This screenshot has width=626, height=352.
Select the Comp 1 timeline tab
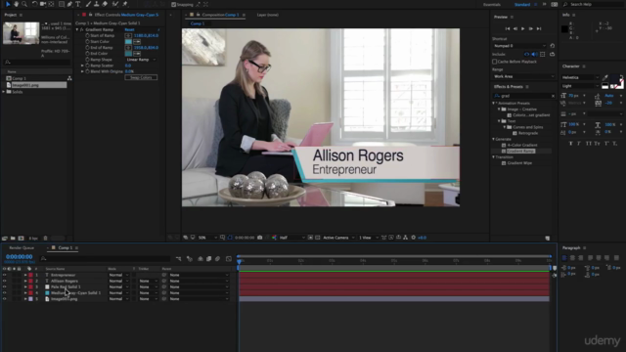click(x=66, y=247)
